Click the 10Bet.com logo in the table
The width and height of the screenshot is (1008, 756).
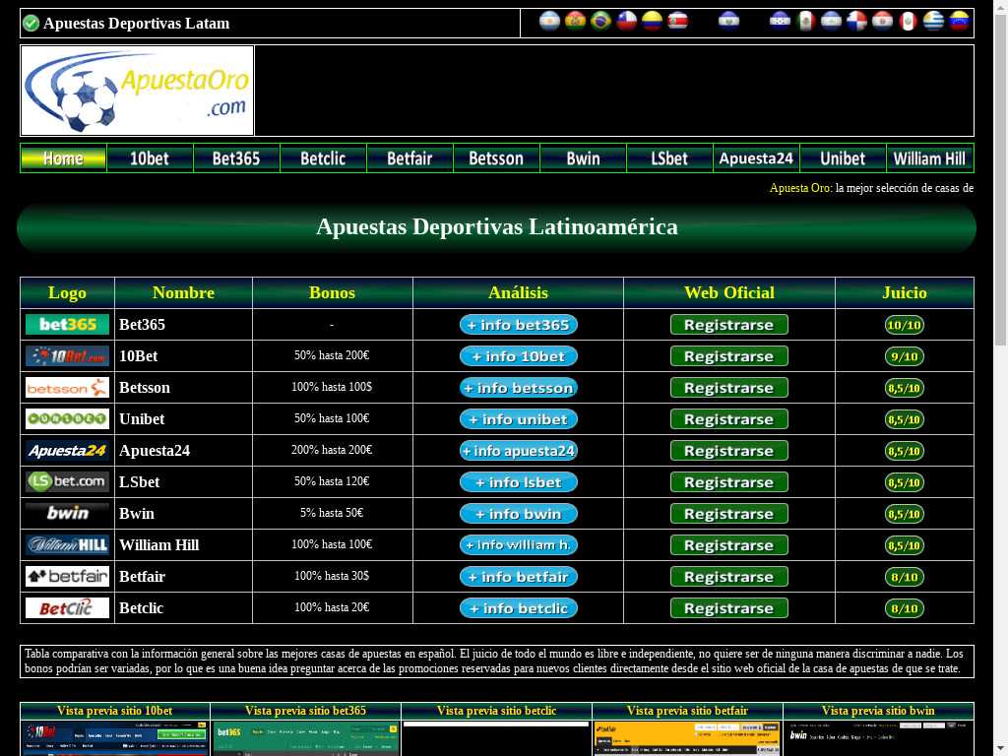[x=68, y=356]
